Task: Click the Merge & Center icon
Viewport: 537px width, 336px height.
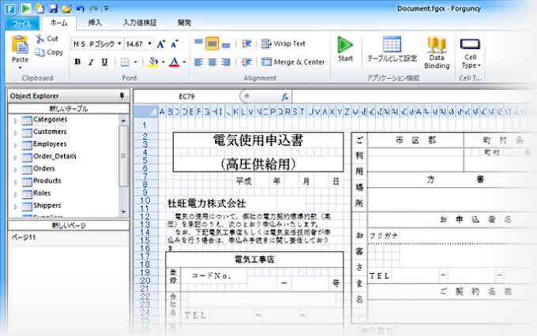Action: pyautogui.click(x=266, y=62)
